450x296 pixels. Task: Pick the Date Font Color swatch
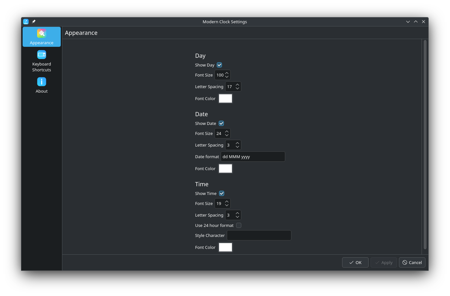click(x=225, y=168)
